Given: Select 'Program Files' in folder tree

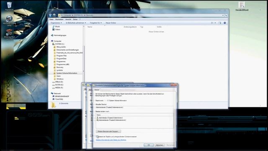Looking at the screenshot, I should [62, 56].
